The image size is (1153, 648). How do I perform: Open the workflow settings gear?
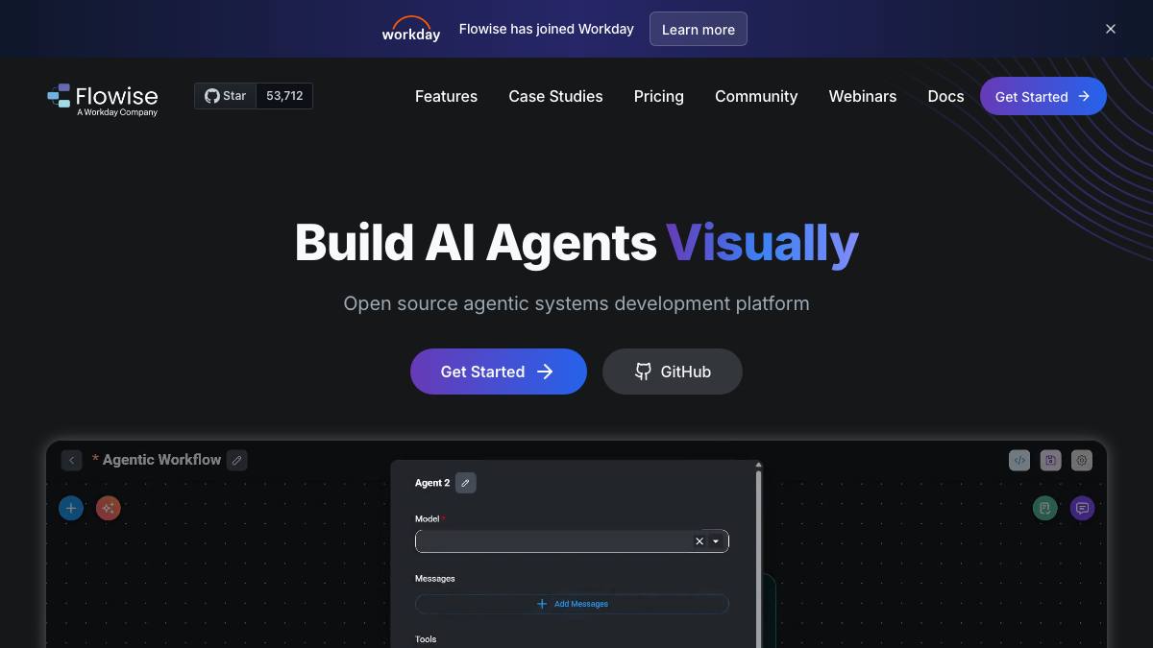coord(1082,460)
